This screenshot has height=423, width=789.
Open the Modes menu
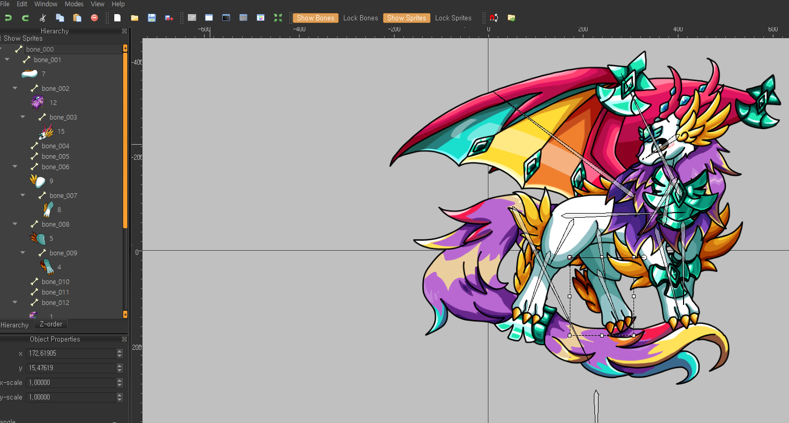[x=74, y=4]
